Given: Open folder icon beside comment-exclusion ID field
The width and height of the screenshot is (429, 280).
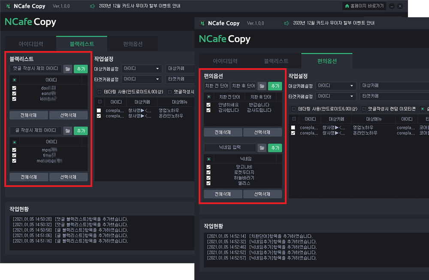Looking at the screenshot, I should tap(68, 69).
